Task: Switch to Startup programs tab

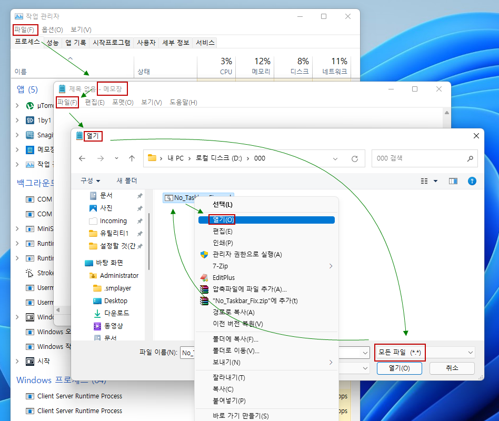Action: (112, 43)
